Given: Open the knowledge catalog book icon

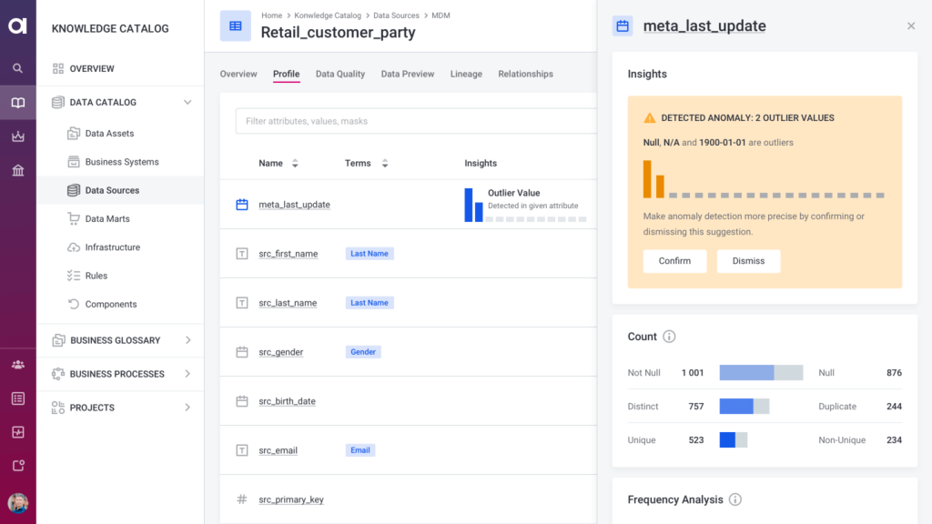Looking at the screenshot, I should (17, 103).
